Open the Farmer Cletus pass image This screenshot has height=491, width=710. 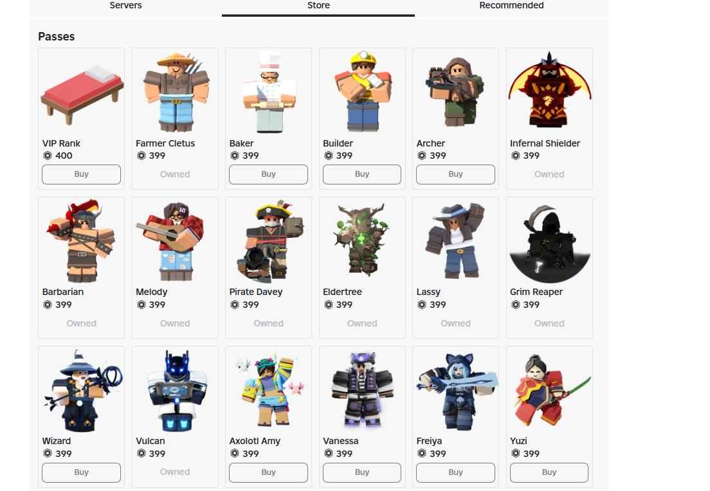click(x=175, y=91)
